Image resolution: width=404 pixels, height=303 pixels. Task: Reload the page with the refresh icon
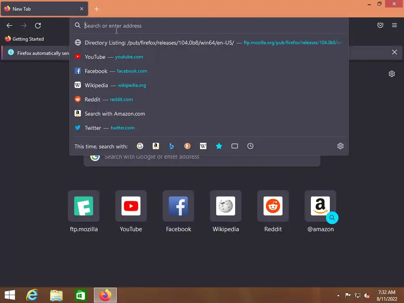click(x=38, y=26)
